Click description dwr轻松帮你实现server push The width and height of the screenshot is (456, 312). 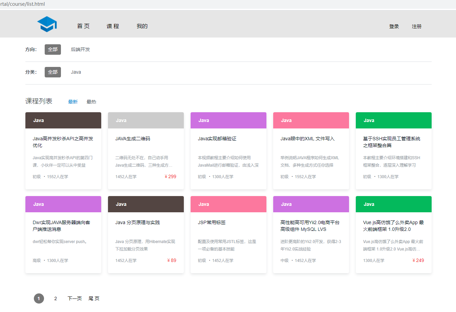60,242
